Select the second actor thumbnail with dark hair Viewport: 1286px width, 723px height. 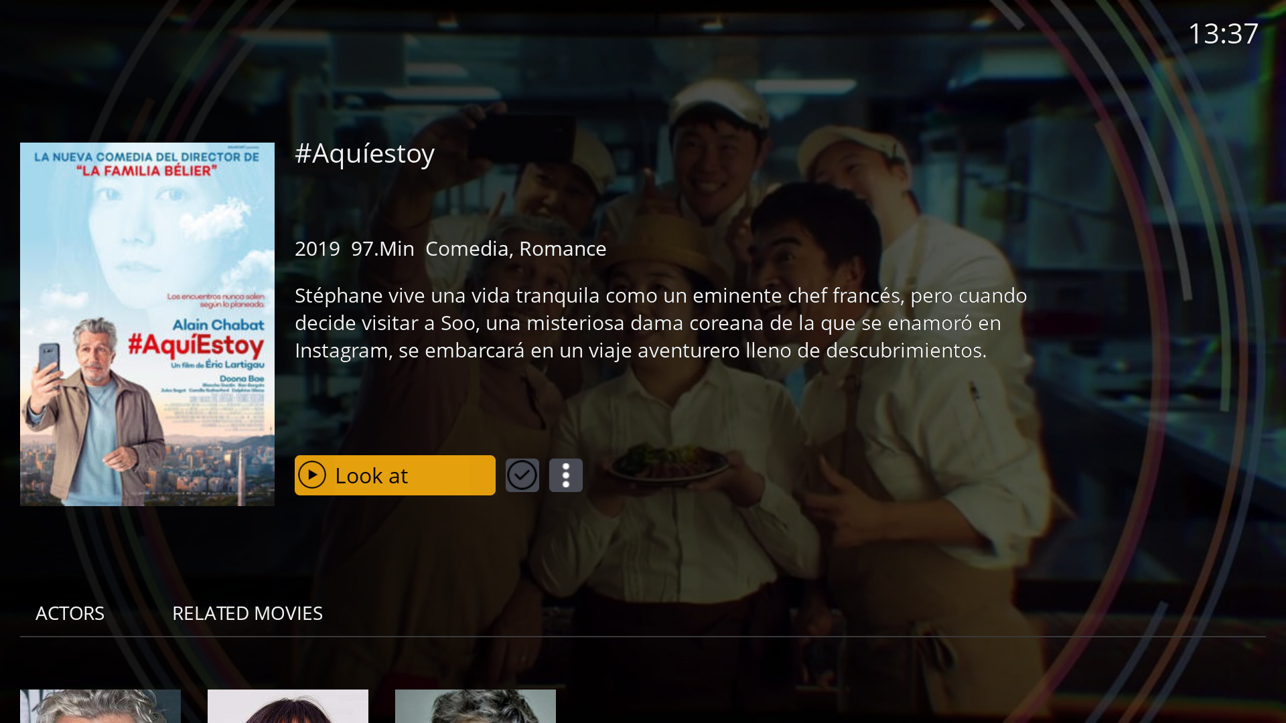click(288, 706)
